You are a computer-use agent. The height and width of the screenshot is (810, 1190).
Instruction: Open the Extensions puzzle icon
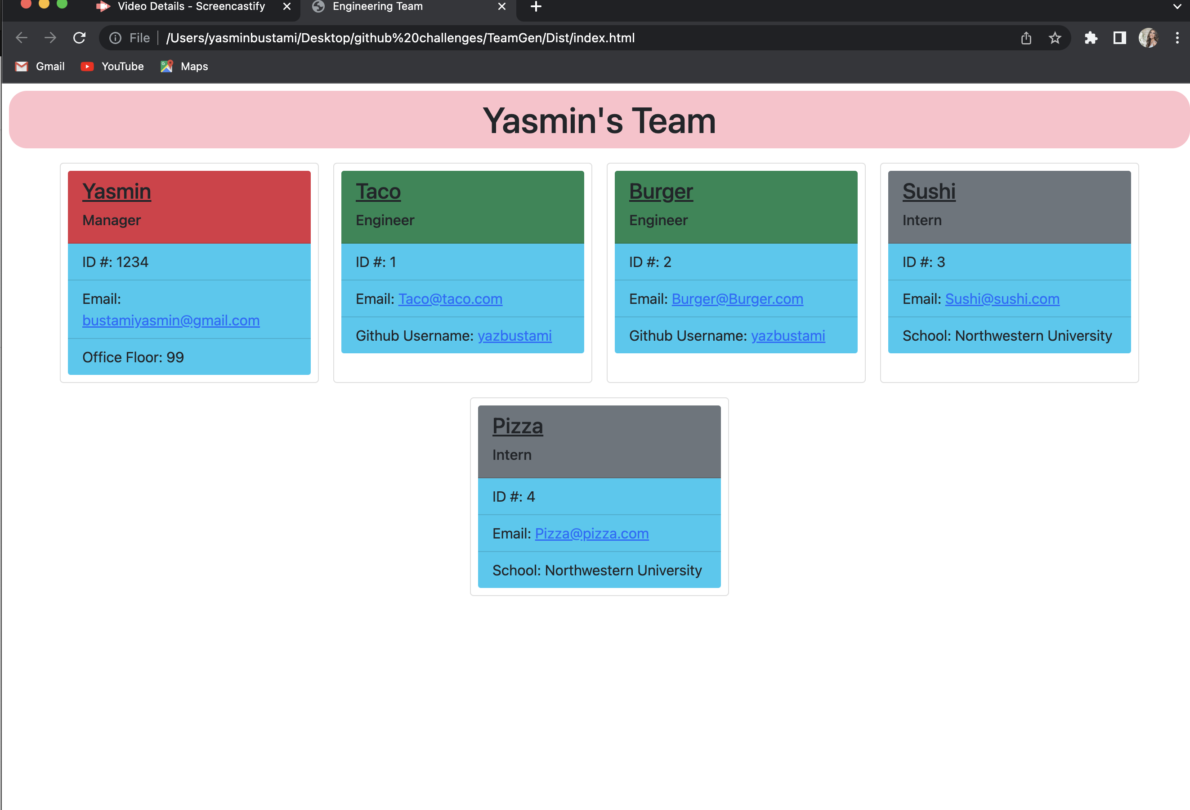click(1091, 38)
